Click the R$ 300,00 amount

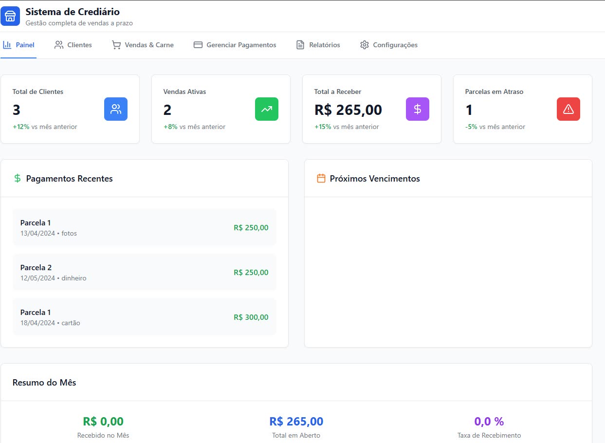click(x=251, y=317)
